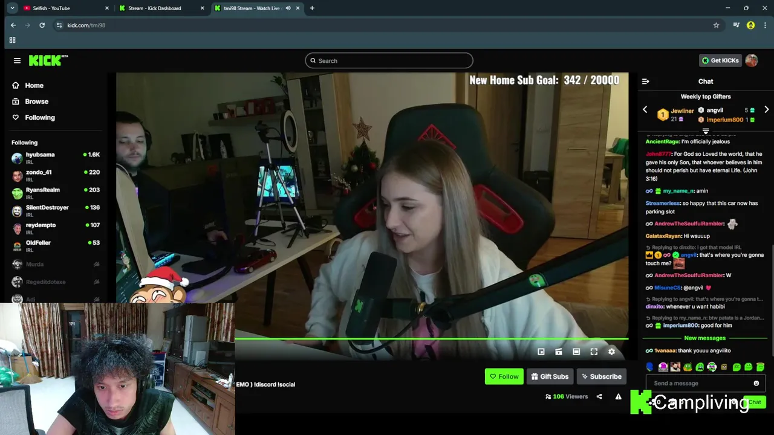This screenshot has width=774, height=435.
Task: Reload the kick.com page
Action: [x=42, y=25]
